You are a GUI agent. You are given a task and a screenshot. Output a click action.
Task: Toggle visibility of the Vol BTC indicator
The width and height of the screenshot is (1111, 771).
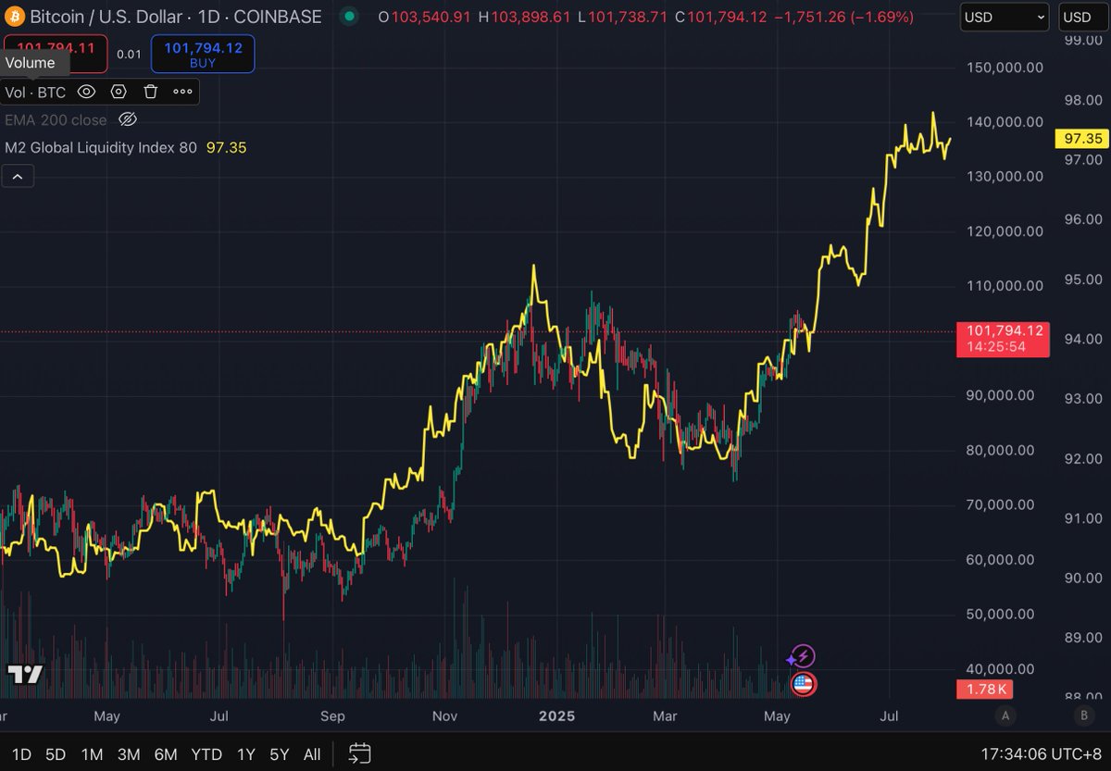(86, 92)
